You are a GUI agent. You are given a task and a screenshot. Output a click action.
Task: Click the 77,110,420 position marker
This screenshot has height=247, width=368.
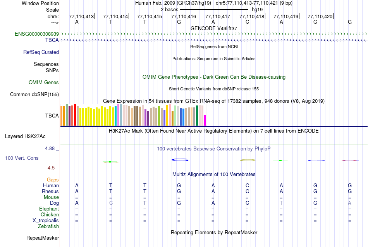pyautogui.click(x=320, y=16)
